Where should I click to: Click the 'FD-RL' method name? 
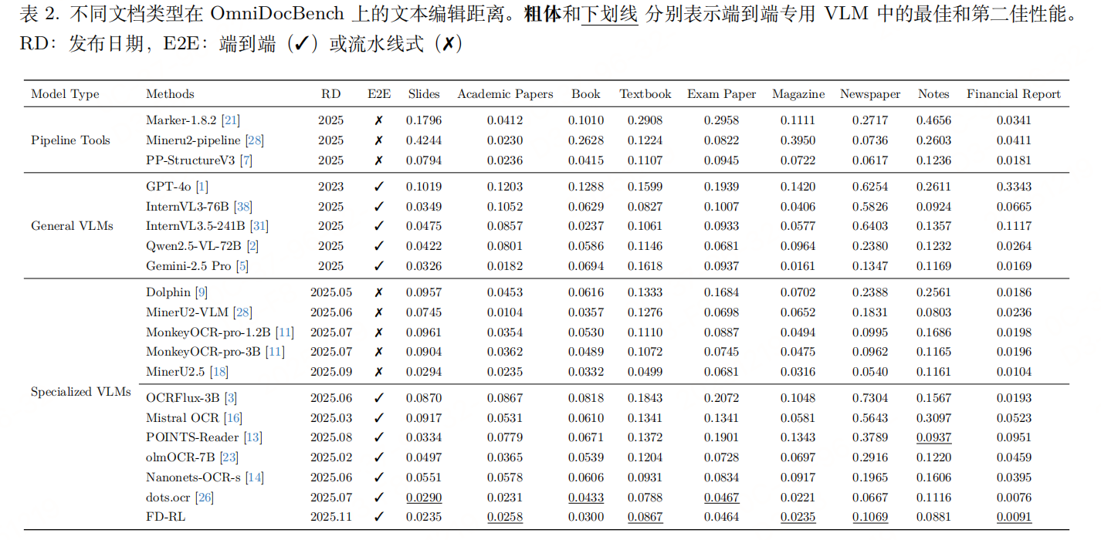(166, 518)
